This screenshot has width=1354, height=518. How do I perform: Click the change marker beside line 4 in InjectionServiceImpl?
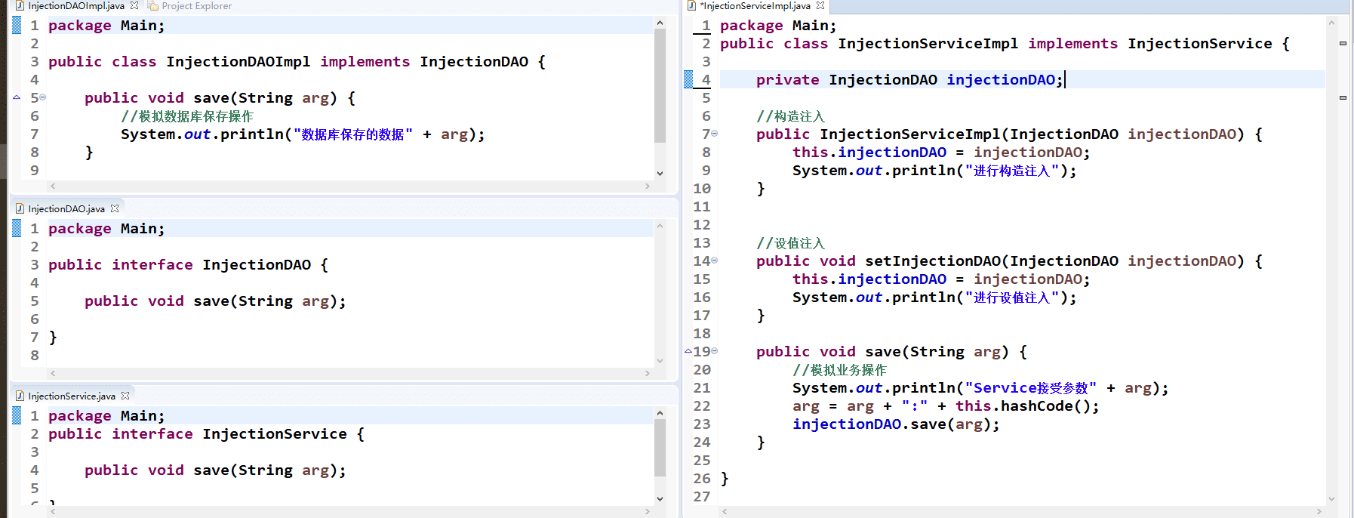point(688,79)
